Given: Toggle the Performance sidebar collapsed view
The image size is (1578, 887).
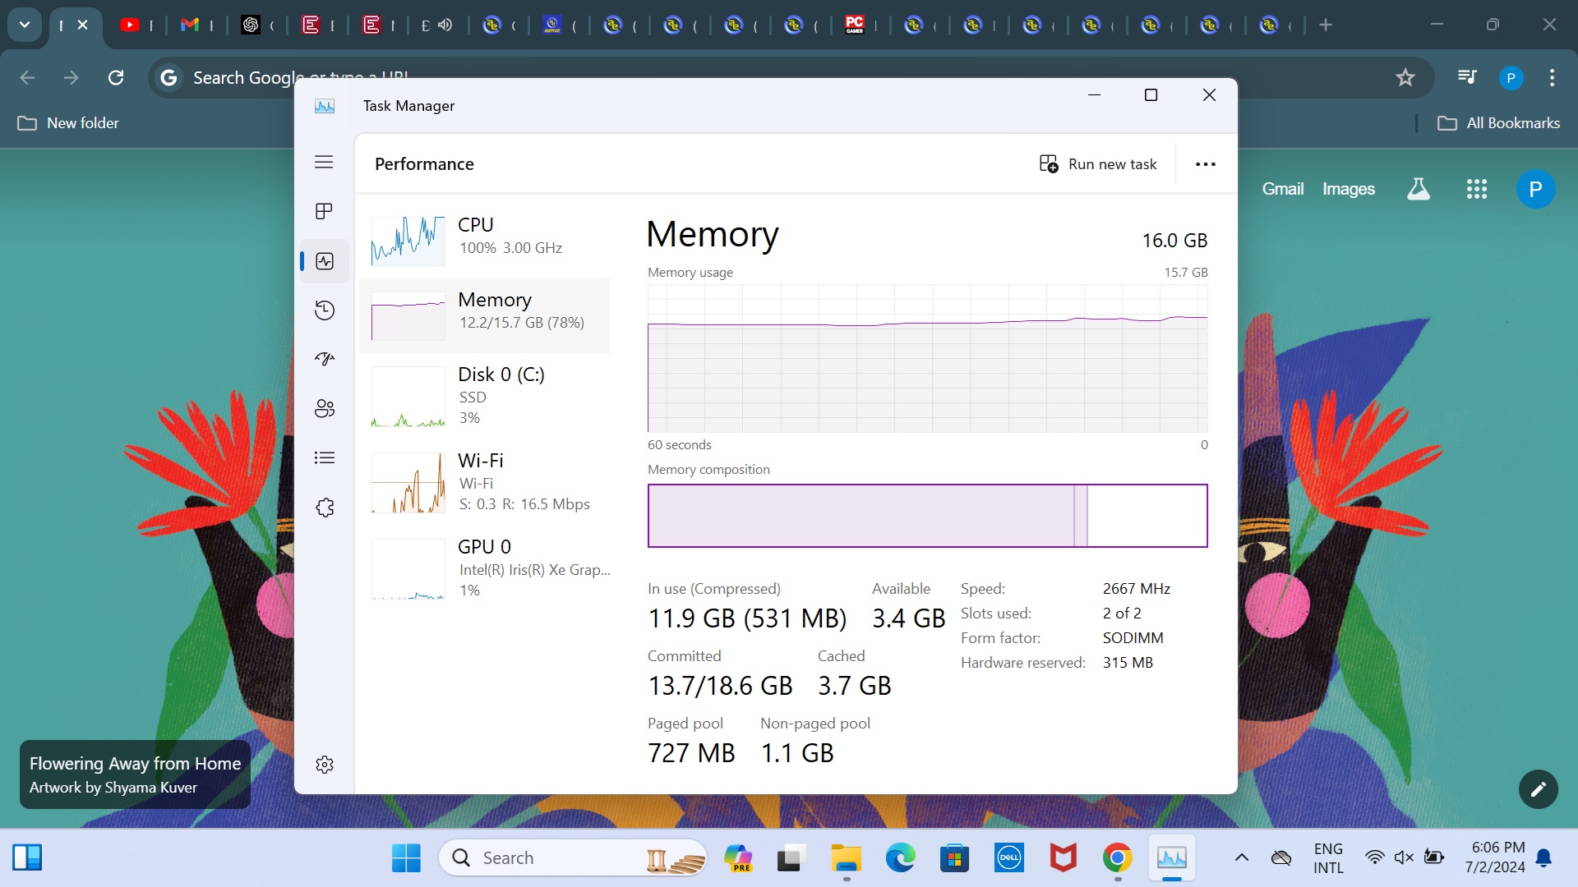Looking at the screenshot, I should [x=323, y=163].
